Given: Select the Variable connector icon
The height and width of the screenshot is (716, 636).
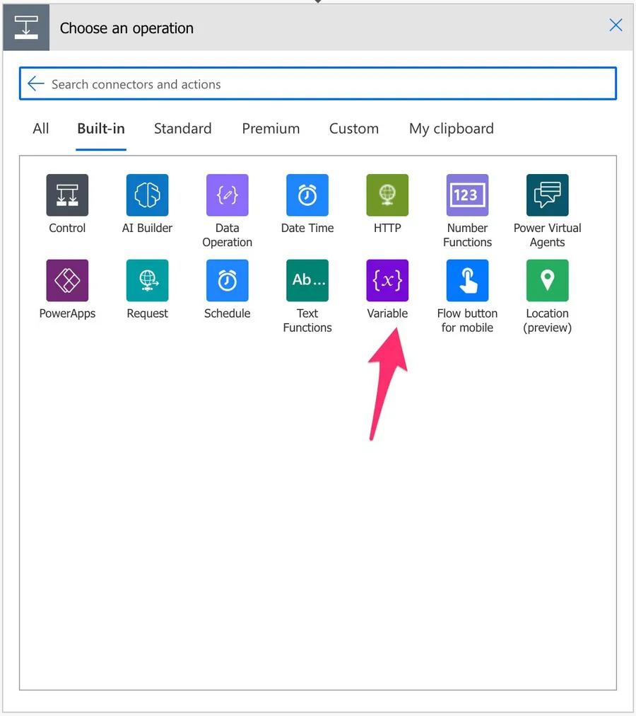Looking at the screenshot, I should click(x=387, y=281).
